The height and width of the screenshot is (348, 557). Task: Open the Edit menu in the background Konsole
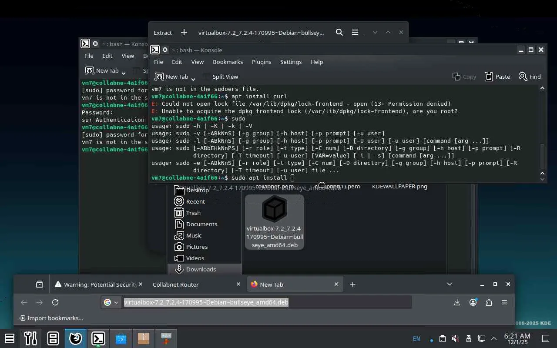click(107, 56)
